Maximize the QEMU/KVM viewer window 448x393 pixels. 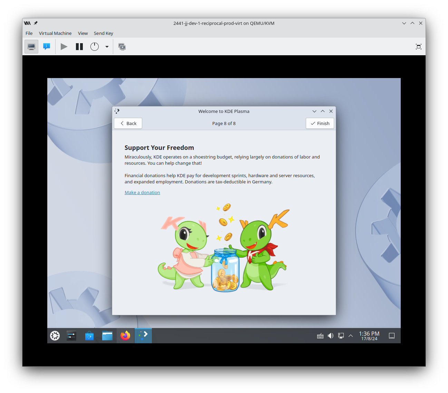tap(412, 23)
